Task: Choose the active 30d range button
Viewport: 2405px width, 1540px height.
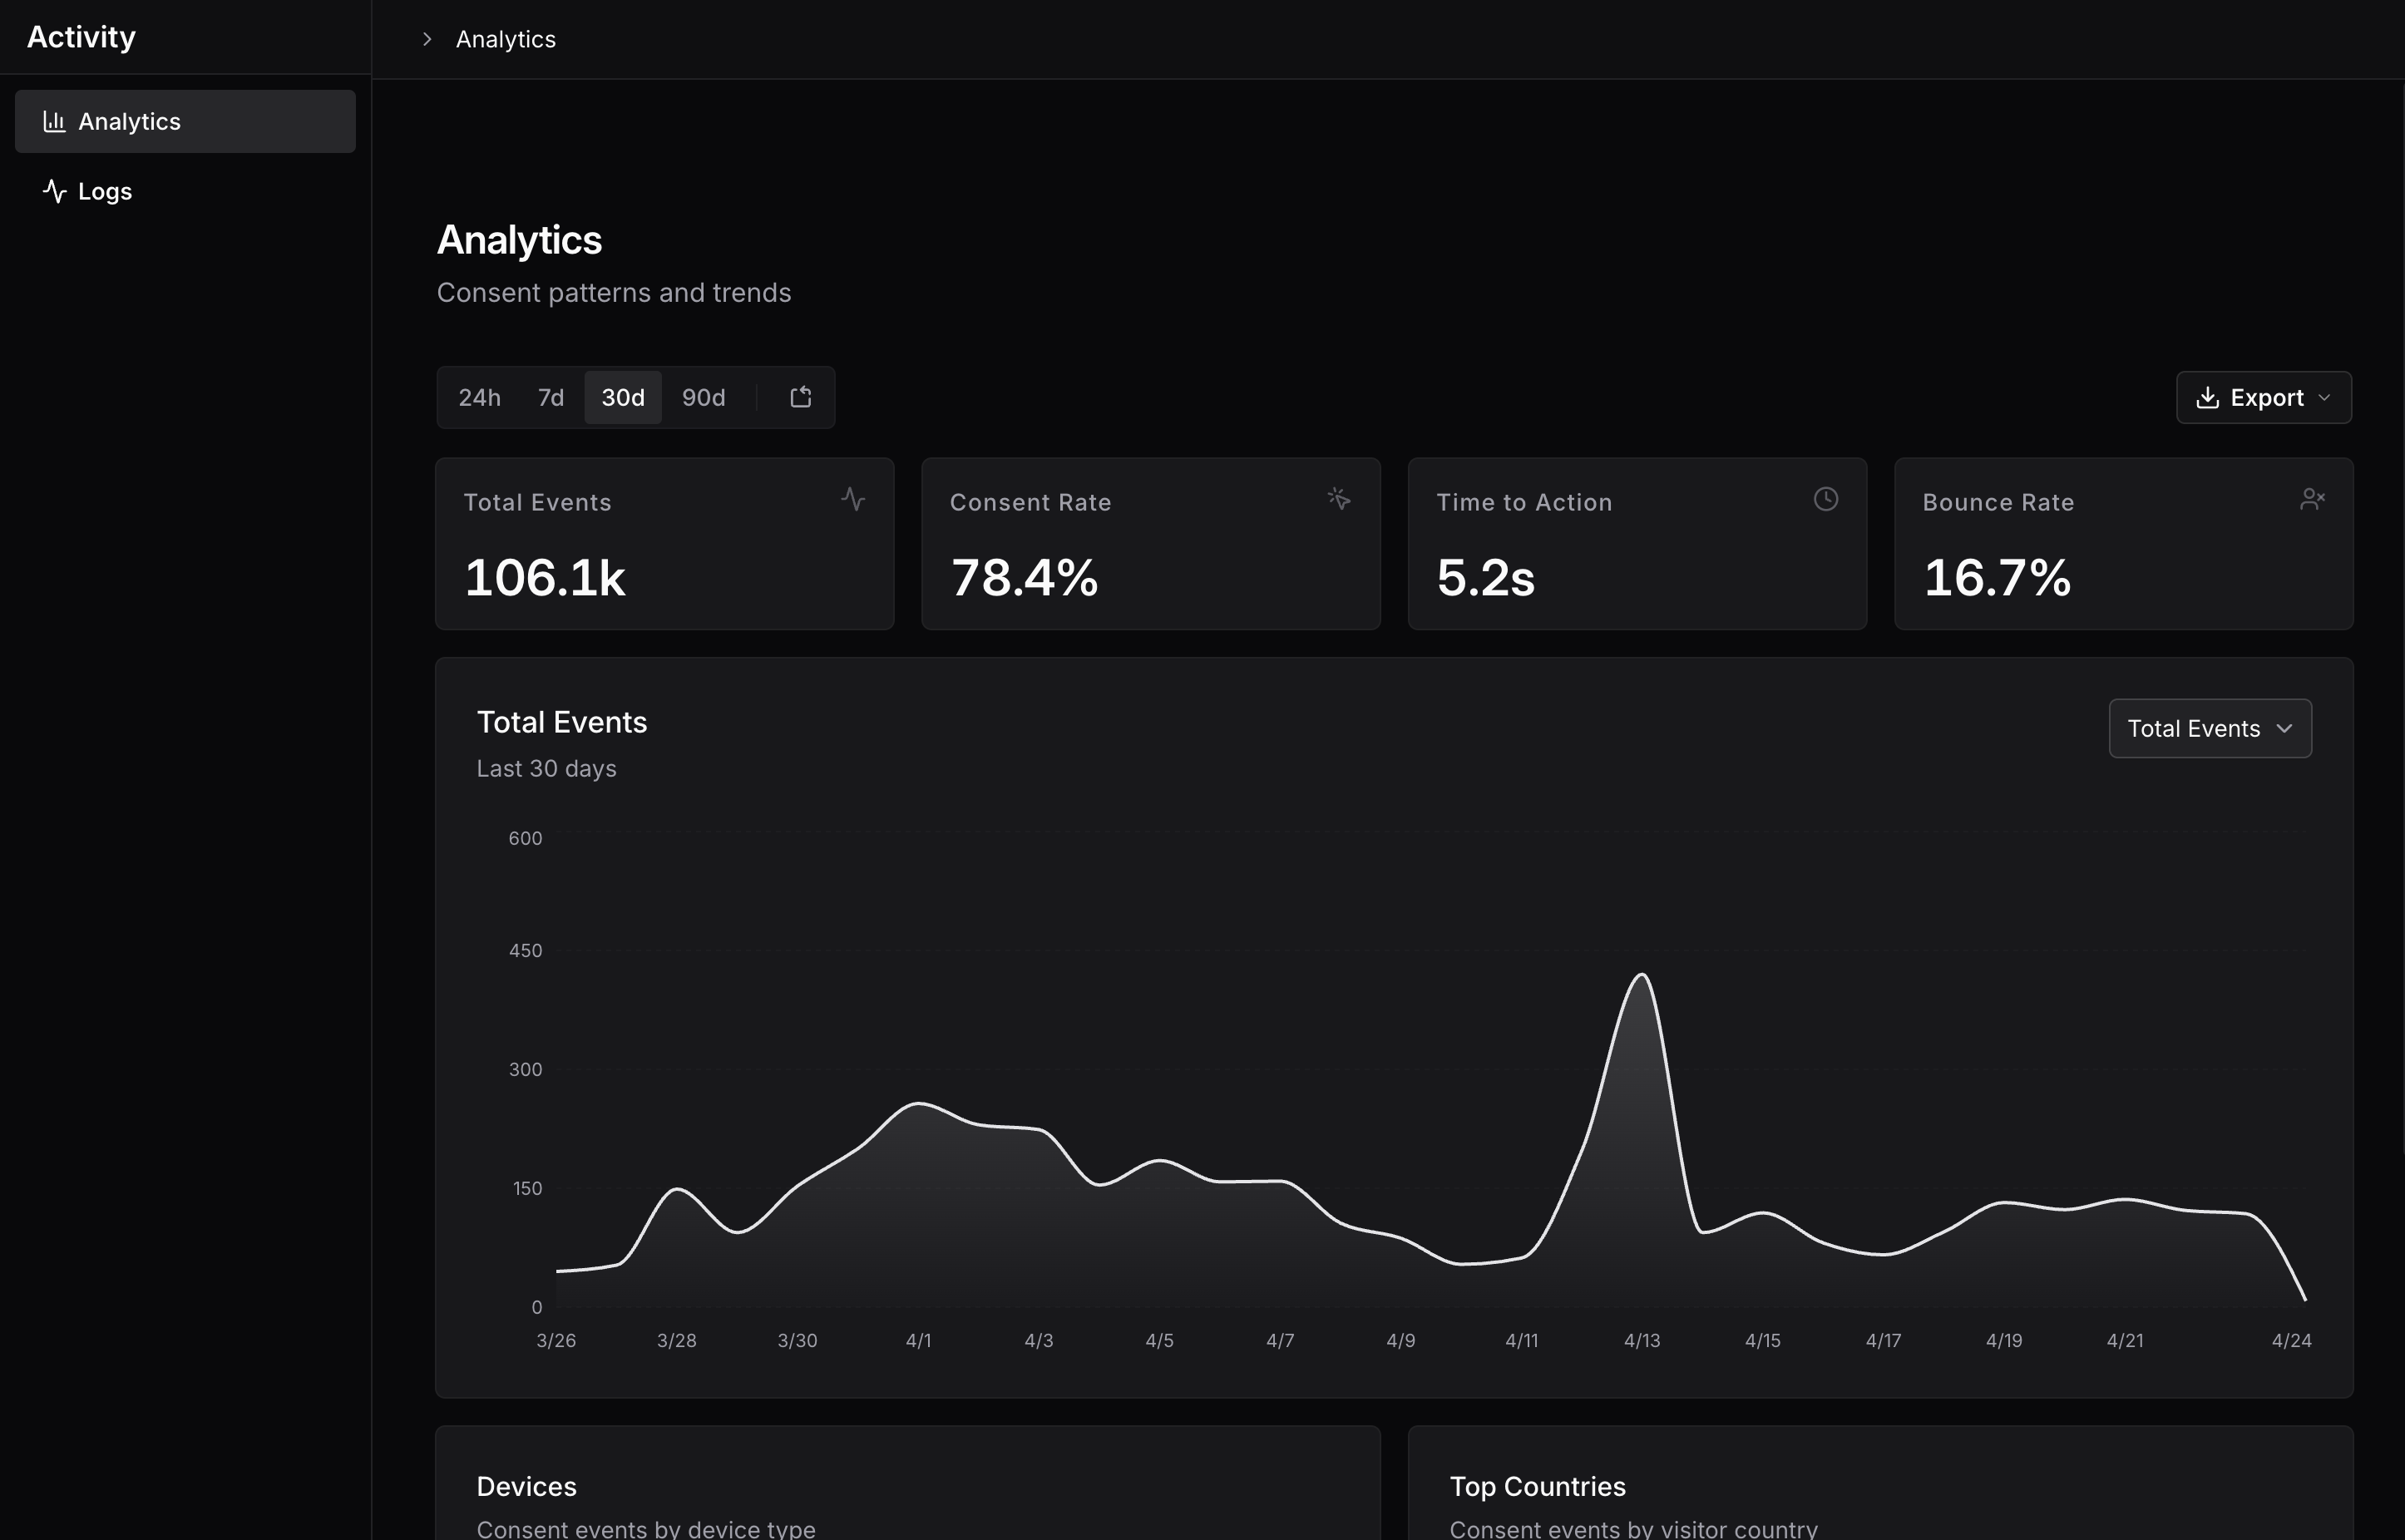Action: (622, 397)
